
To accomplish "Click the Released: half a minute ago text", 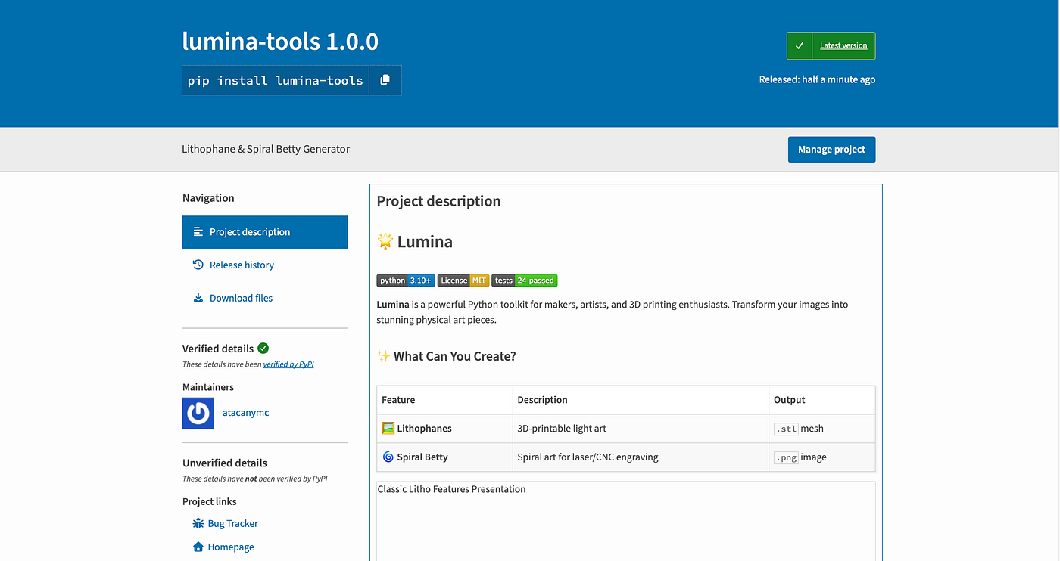I will (817, 79).
